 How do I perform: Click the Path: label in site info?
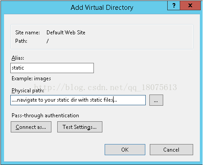21,41
